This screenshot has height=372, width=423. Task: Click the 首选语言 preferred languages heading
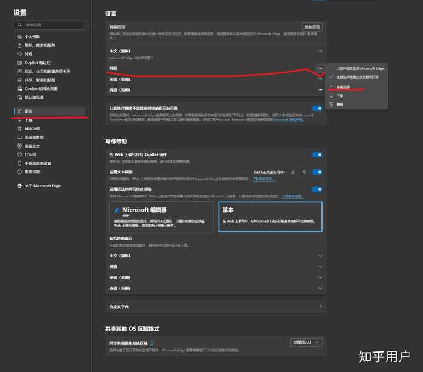point(117,27)
